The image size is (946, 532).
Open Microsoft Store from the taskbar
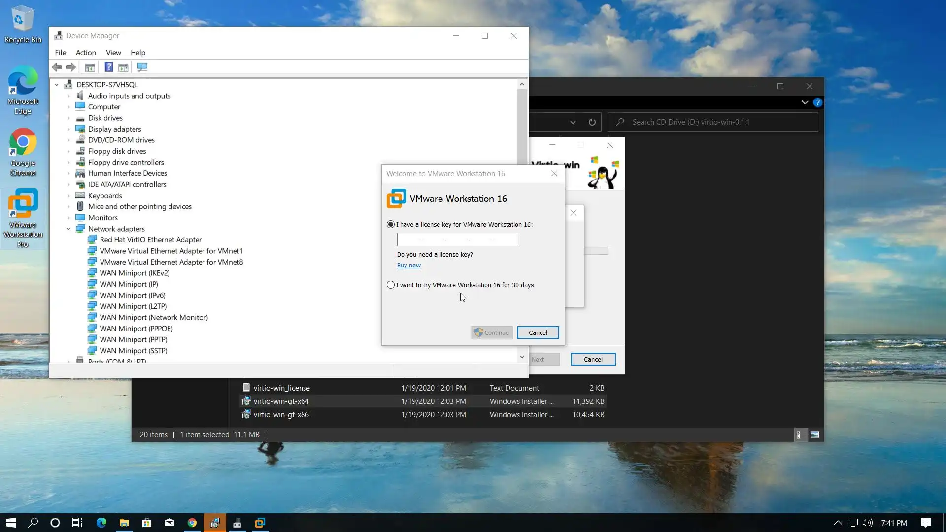pos(146,523)
